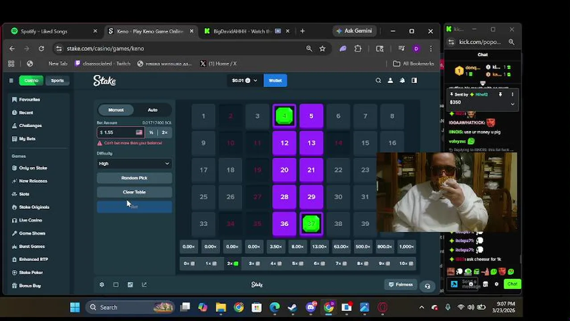Open the Stake sidebar hamburger menu
The width and height of the screenshot is (570, 321).
[x=11, y=81]
